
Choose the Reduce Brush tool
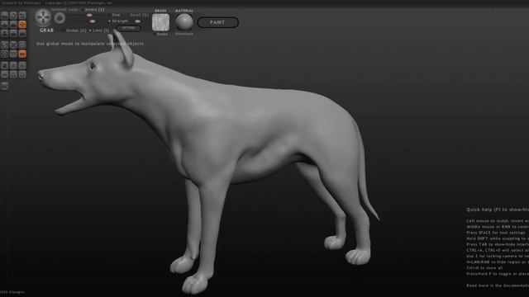click(4, 45)
